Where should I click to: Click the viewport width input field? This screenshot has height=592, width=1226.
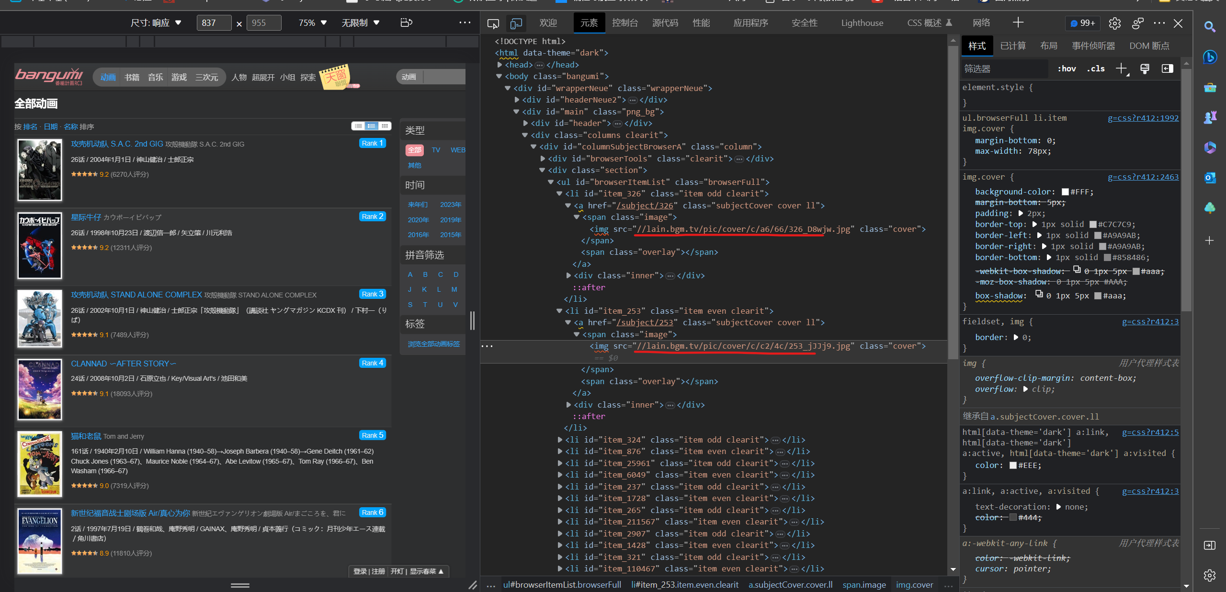tap(213, 23)
